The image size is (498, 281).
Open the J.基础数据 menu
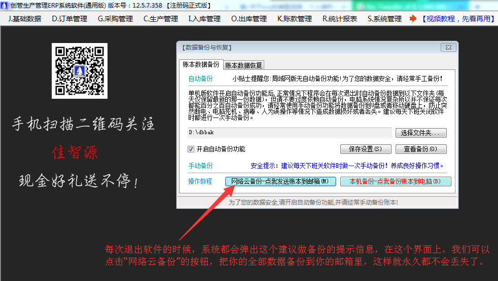coord(25,19)
